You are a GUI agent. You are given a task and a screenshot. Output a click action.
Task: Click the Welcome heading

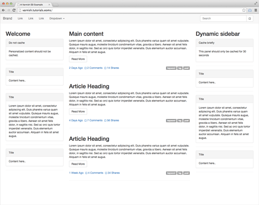18,34
